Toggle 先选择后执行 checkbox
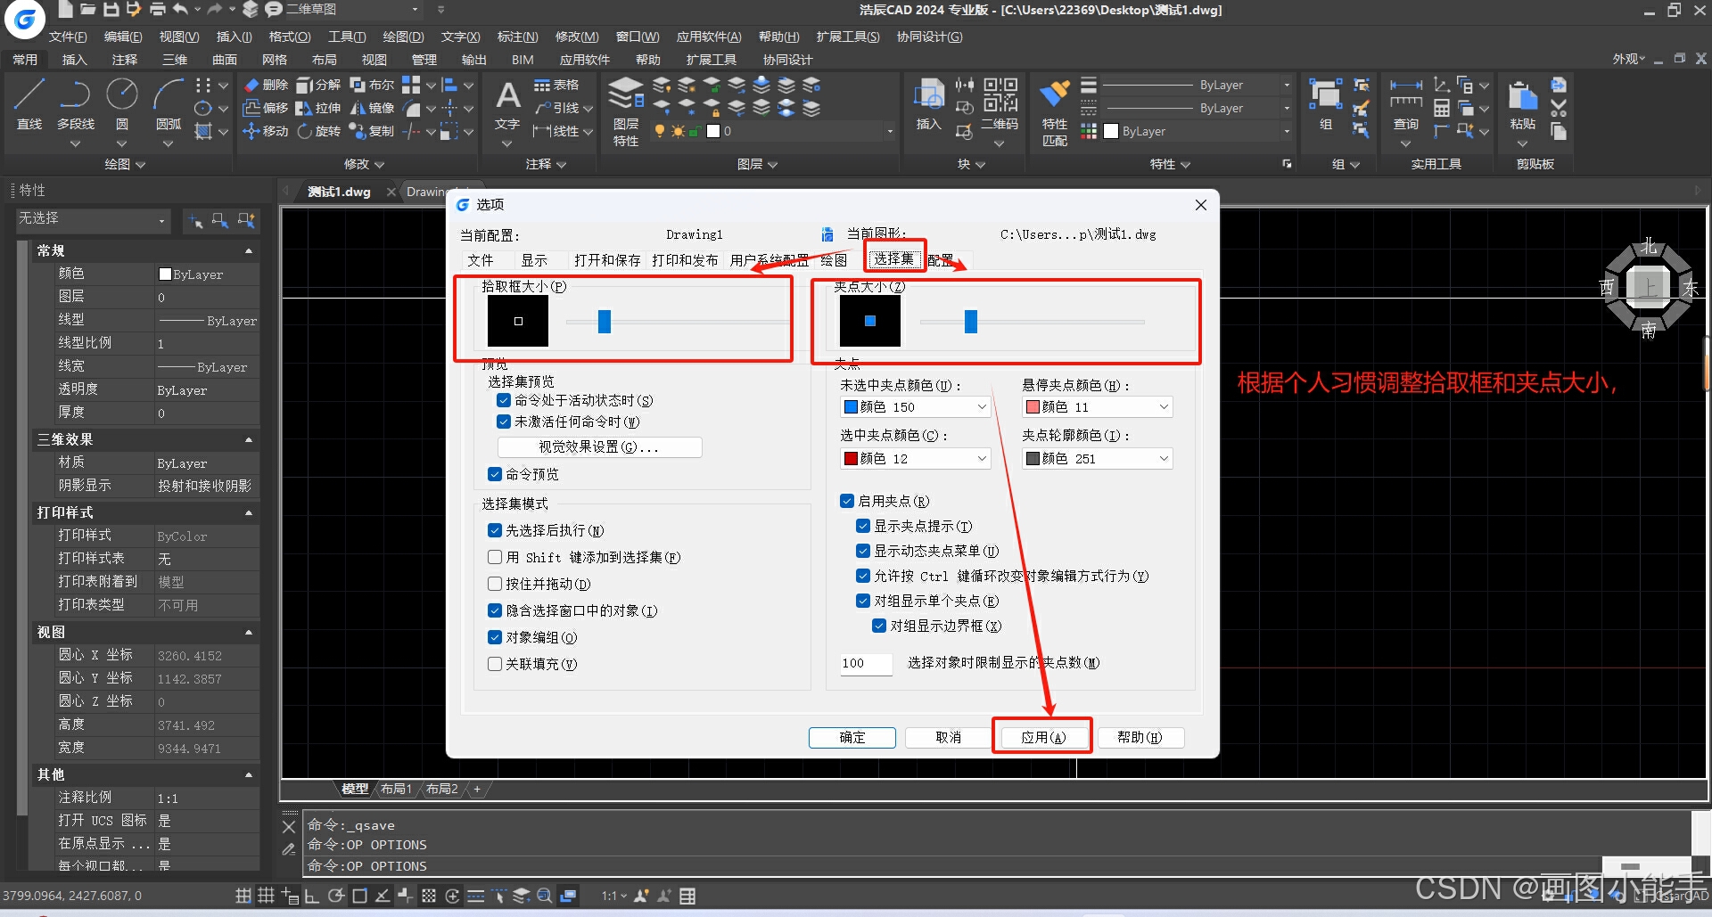Viewport: 1712px width, 917px height. 495,530
